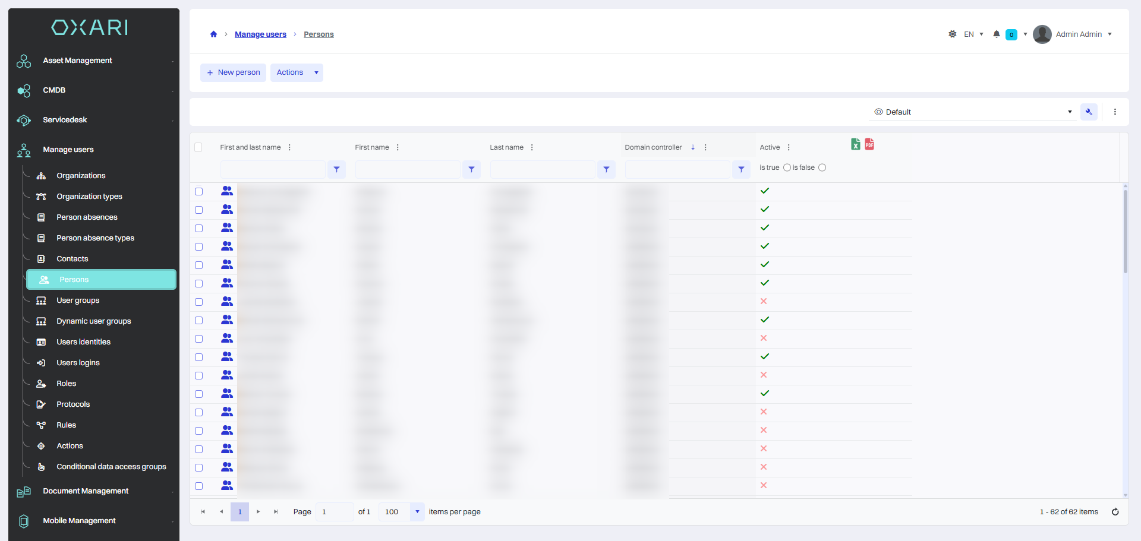Open the grid kebab menu beside wrench
The width and height of the screenshot is (1141, 541).
coord(1115,112)
